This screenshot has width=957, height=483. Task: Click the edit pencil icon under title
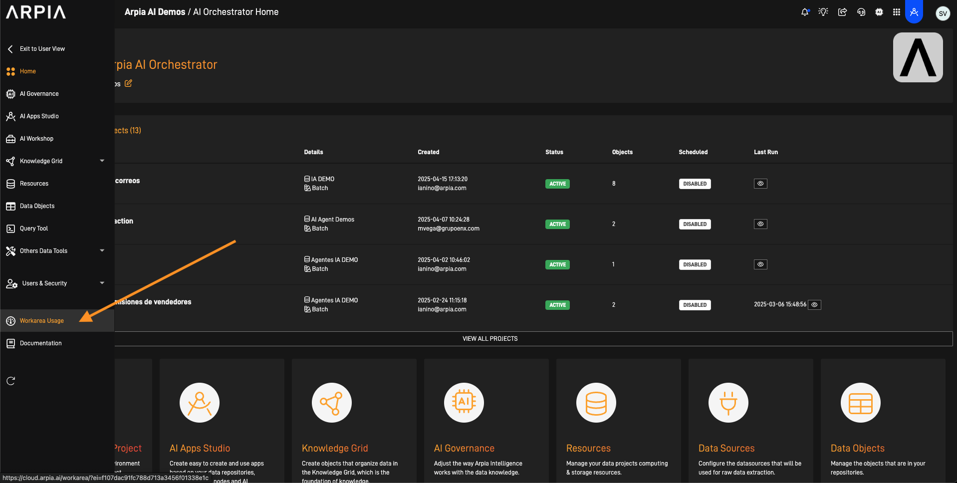[128, 83]
